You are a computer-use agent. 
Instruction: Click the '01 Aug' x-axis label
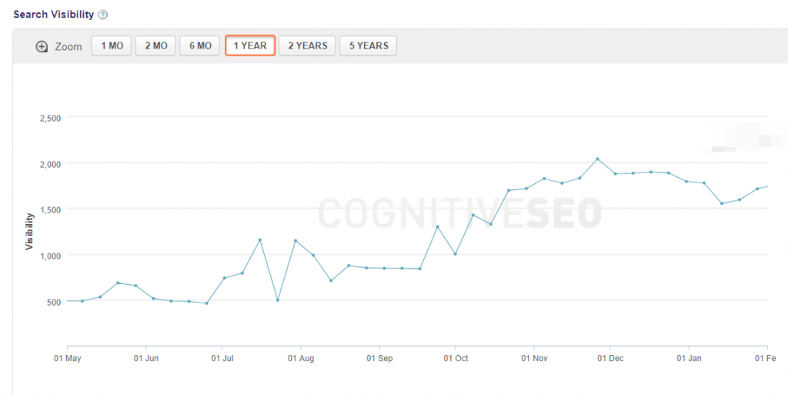click(x=301, y=358)
